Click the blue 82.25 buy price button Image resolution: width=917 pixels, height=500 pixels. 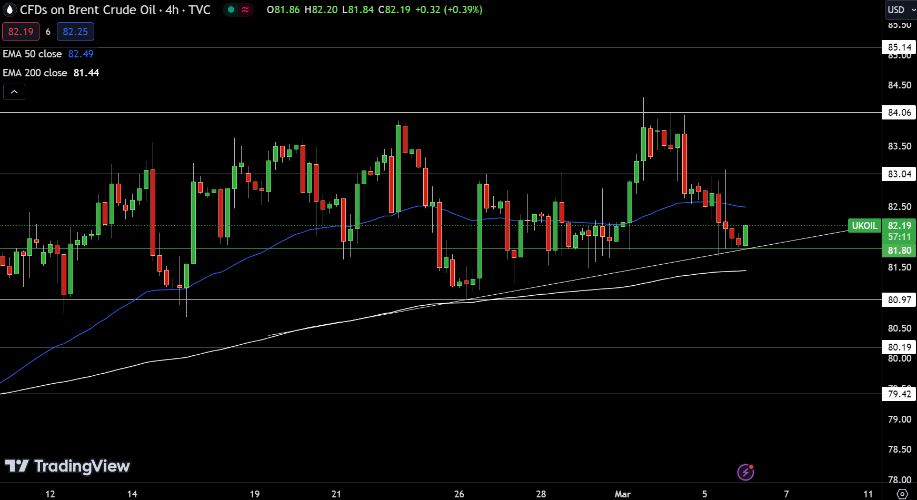coord(75,32)
